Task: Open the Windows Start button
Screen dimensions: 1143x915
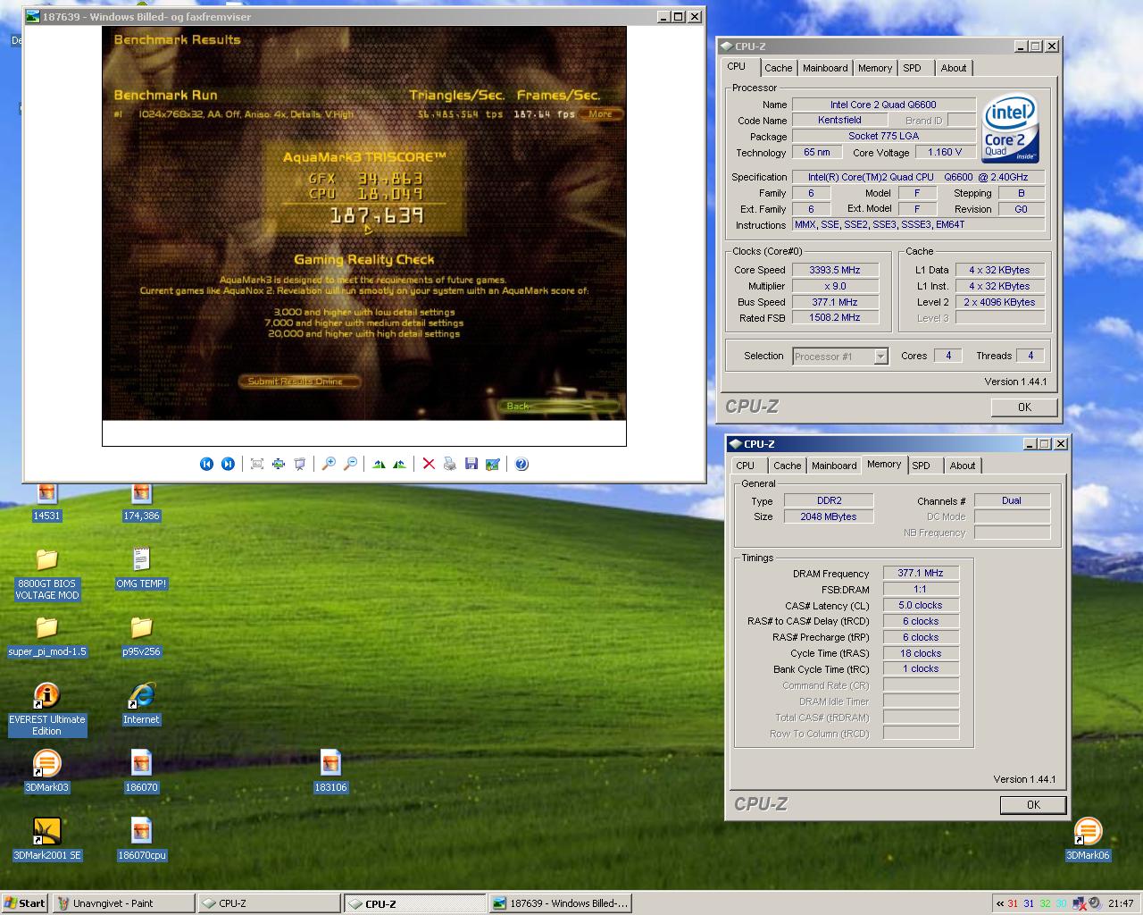Action: tap(25, 903)
